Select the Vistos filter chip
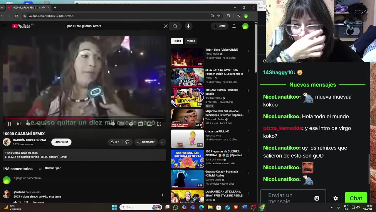Viewport: 376px width, 212px height. [x=191, y=41]
